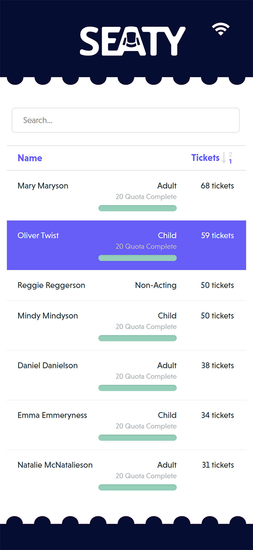Image resolution: width=253 pixels, height=550 pixels.
Task: Click Mary Maryson's quota progress bar
Action: click(138, 208)
